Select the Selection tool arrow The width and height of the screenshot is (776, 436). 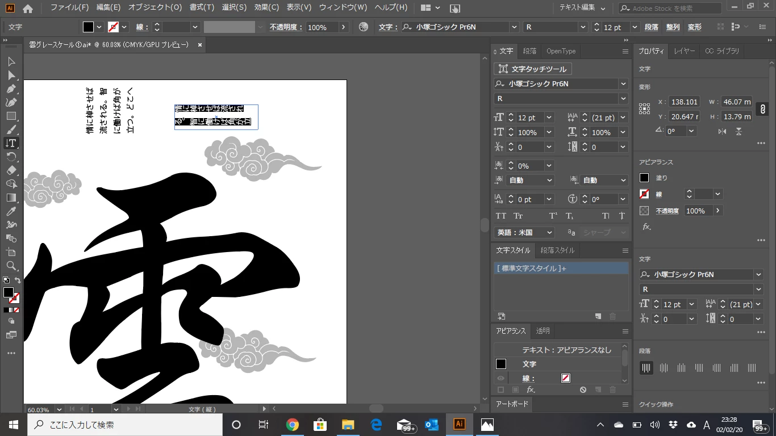click(11, 61)
